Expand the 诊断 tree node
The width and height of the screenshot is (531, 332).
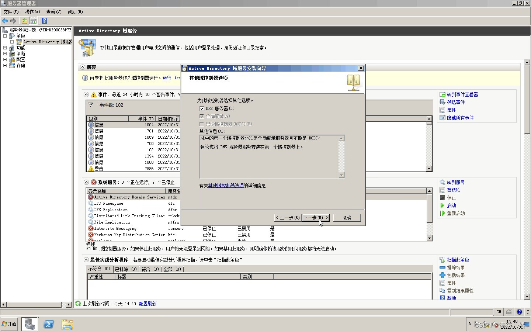pyautogui.click(x=5, y=54)
